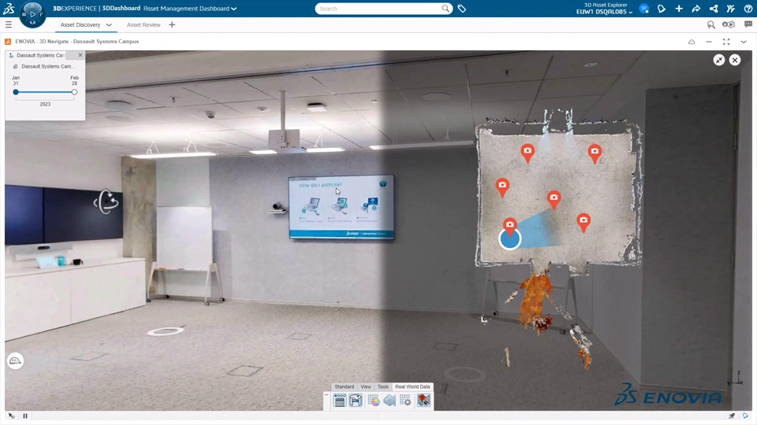Screen dimensions: 757x425
Task: Click the Feb 28 timeline slider handle
Action: tap(74, 92)
